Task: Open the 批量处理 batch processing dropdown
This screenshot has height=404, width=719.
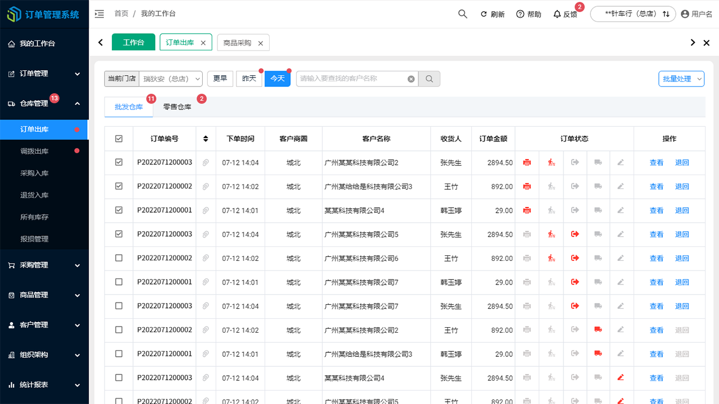Action: point(681,79)
